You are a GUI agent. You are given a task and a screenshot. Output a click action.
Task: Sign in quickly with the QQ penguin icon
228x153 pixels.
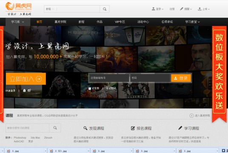pos(24,91)
